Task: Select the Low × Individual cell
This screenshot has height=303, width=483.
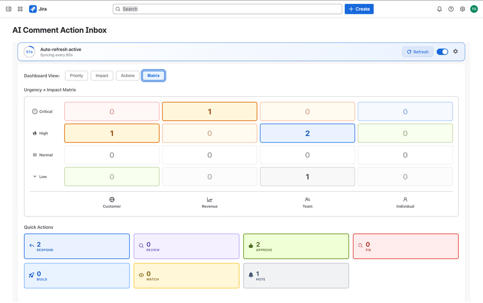Action: click(x=405, y=176)
